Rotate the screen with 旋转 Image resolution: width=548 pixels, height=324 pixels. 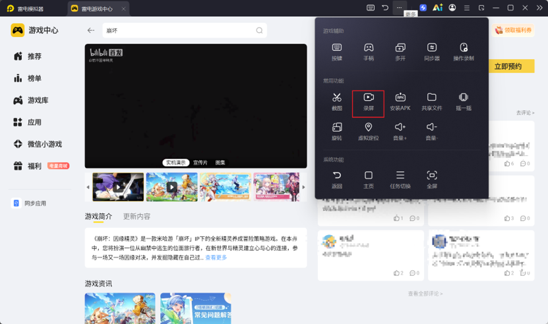pos(336,131)
